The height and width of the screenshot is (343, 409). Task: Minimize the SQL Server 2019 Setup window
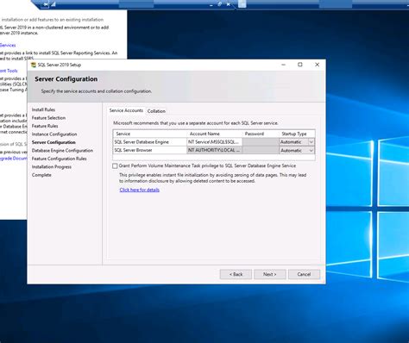[x=284, y=65]
